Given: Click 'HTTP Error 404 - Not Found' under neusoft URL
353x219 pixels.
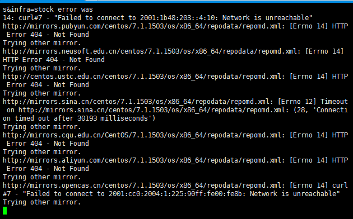Looking at the screenshot, I should coord(54,60).
